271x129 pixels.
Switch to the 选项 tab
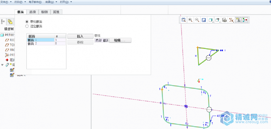tap(33, 12)
